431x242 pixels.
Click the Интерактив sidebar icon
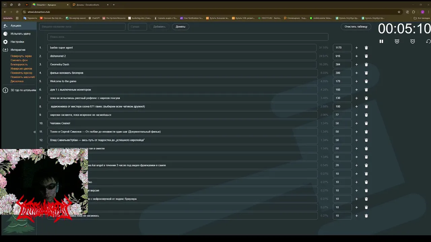click(5, 50)
